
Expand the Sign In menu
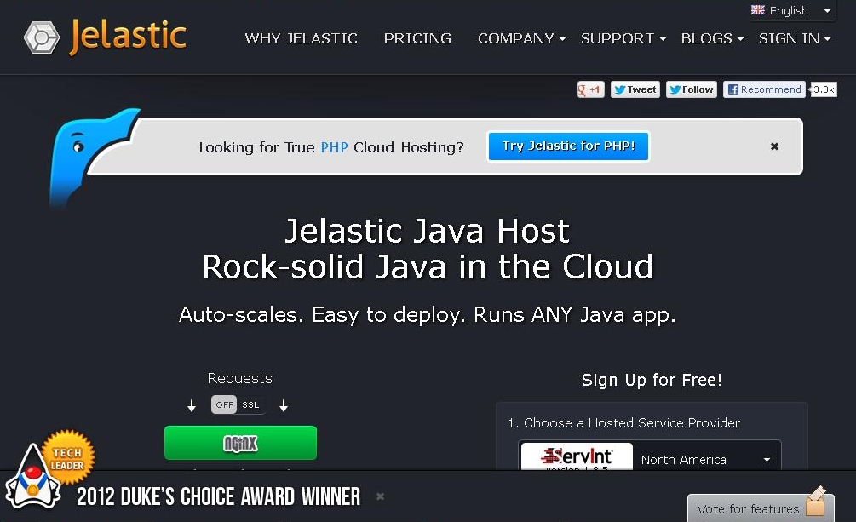tap(795, 38)
